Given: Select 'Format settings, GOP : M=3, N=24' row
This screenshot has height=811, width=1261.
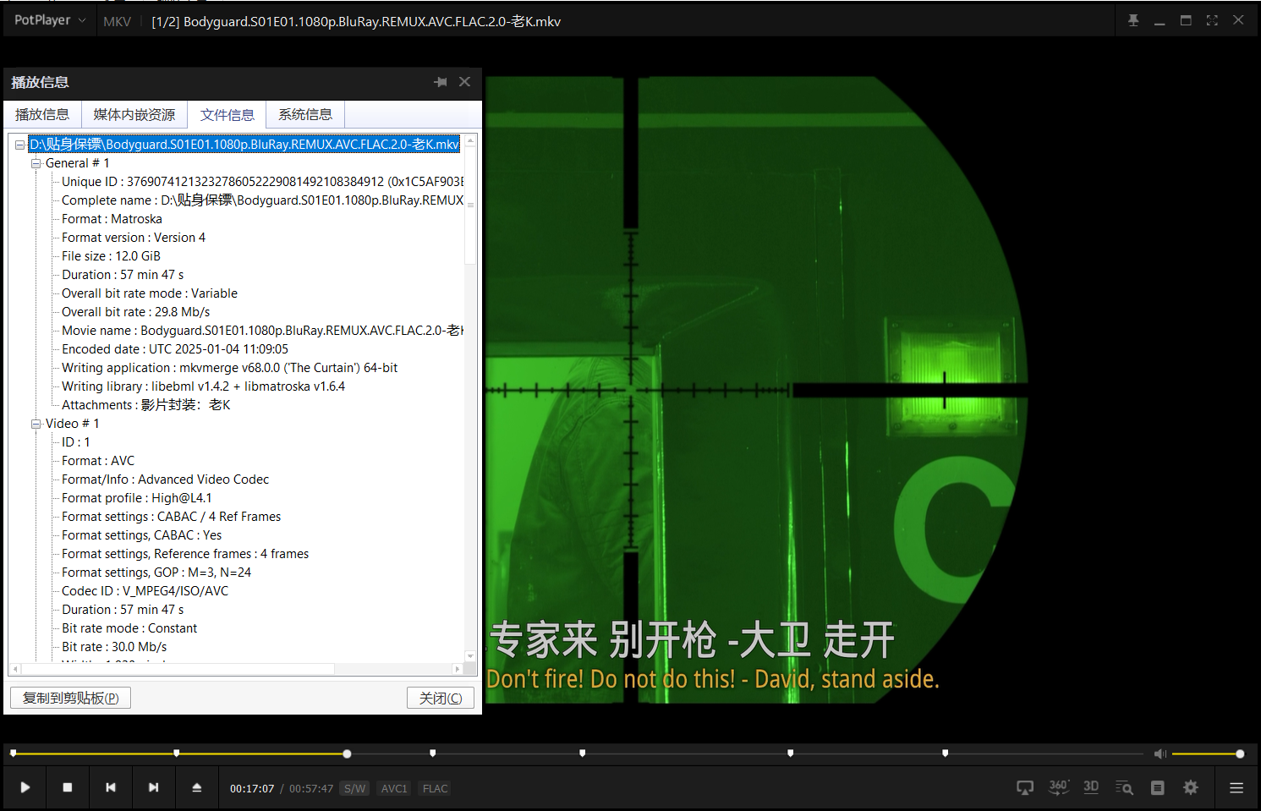Looking at the screenshot, I should 156,573.
